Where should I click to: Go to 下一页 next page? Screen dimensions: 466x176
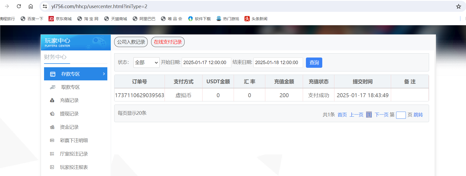[x=382, y=115]
